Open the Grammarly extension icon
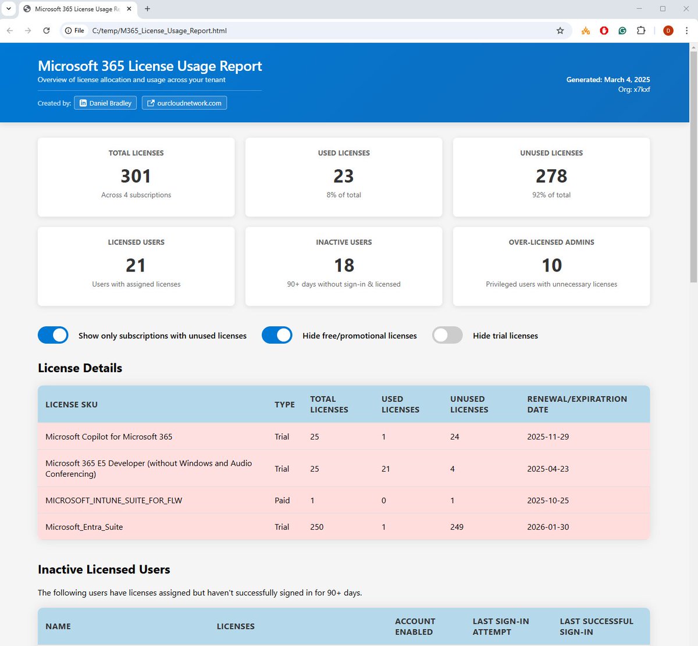 pyautogui.click(x=622, y=30)
